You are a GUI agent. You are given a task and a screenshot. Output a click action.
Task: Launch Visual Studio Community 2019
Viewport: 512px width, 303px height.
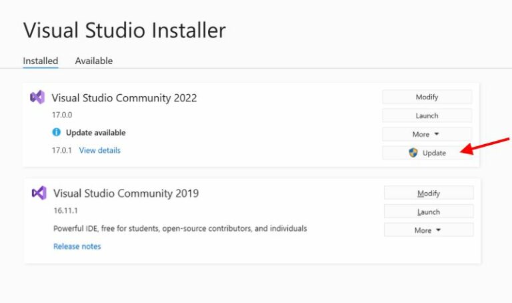(x=428, y=212)
